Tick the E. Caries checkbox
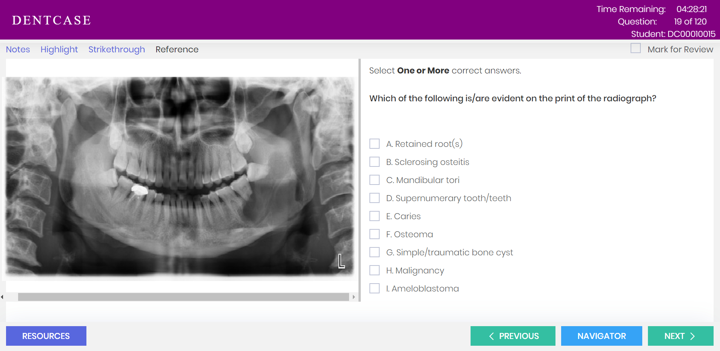The width and height of the screenshot is (720, 351). click(374, 216)
